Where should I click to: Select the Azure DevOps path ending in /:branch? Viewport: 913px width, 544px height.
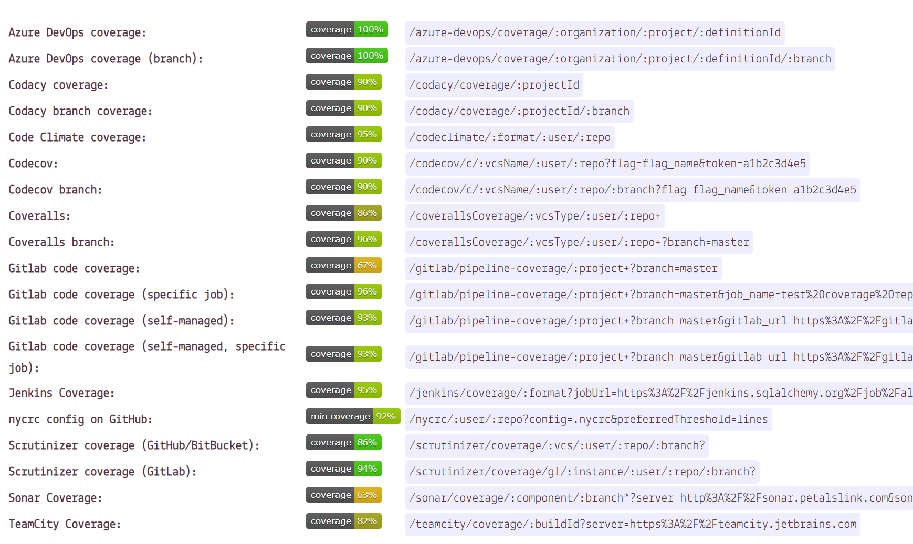click(620, 59)
